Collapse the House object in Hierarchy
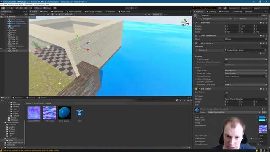The image size is (270, 152). pyautogui.click(x=7, y=30)
